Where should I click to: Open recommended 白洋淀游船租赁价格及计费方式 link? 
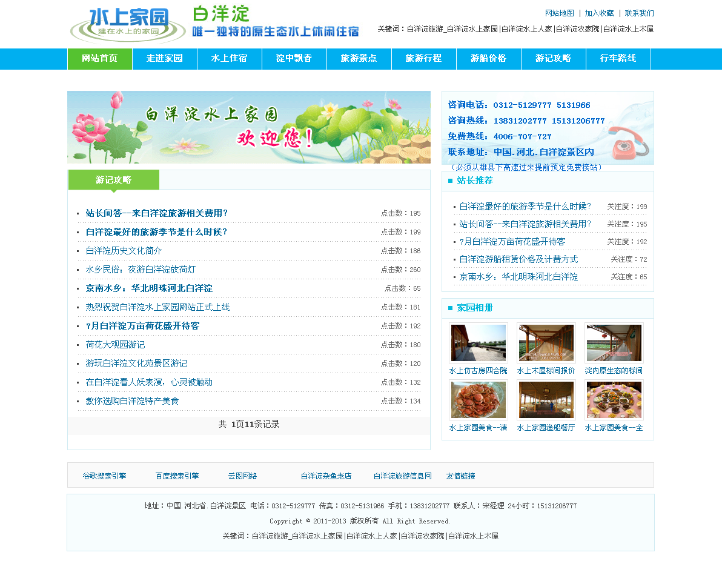(518, 259)
